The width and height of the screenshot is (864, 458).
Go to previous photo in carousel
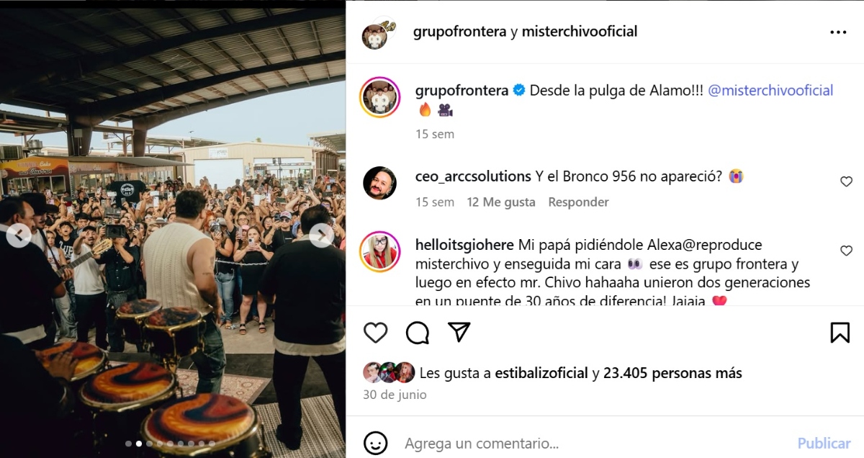pos(19,235)
